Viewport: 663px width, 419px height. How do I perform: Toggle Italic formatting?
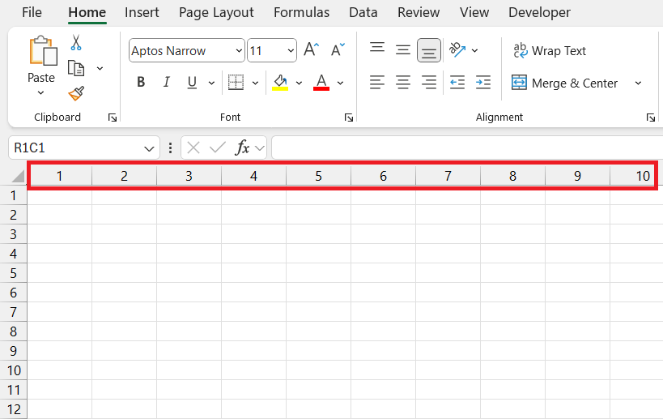(x=166, y=82)
